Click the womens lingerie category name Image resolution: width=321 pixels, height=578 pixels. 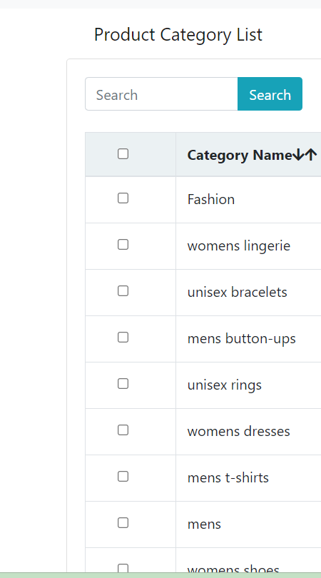click(239, 246)
